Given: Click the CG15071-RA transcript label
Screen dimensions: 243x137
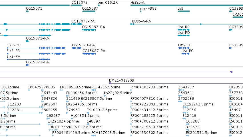Looking at the screenshot, I should [37, 38].
